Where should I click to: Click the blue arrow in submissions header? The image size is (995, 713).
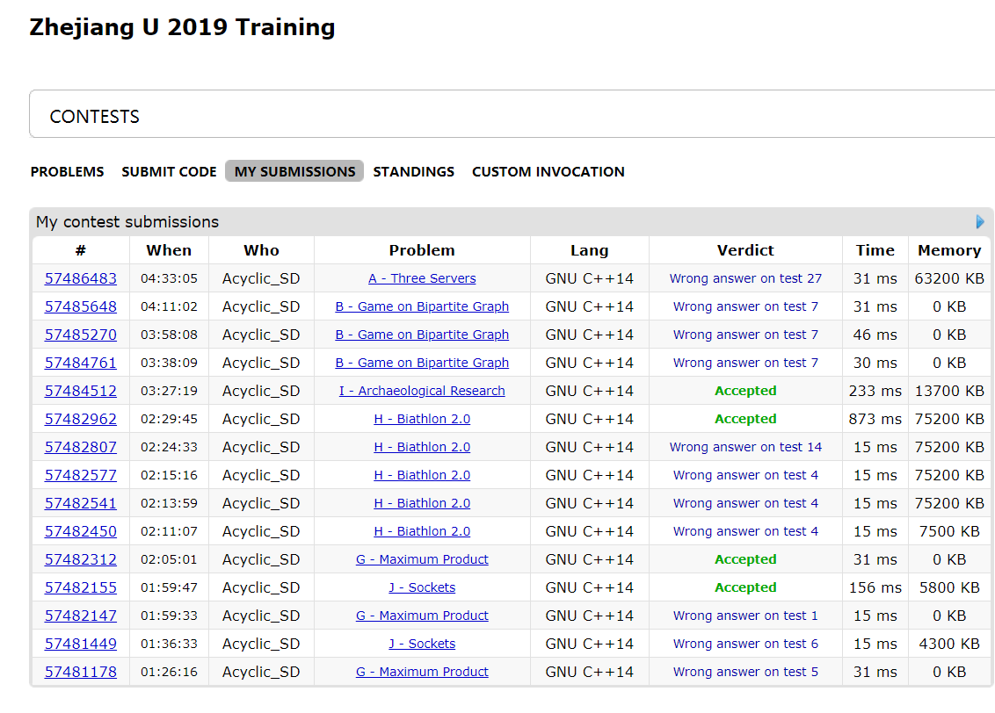[980, 222]
